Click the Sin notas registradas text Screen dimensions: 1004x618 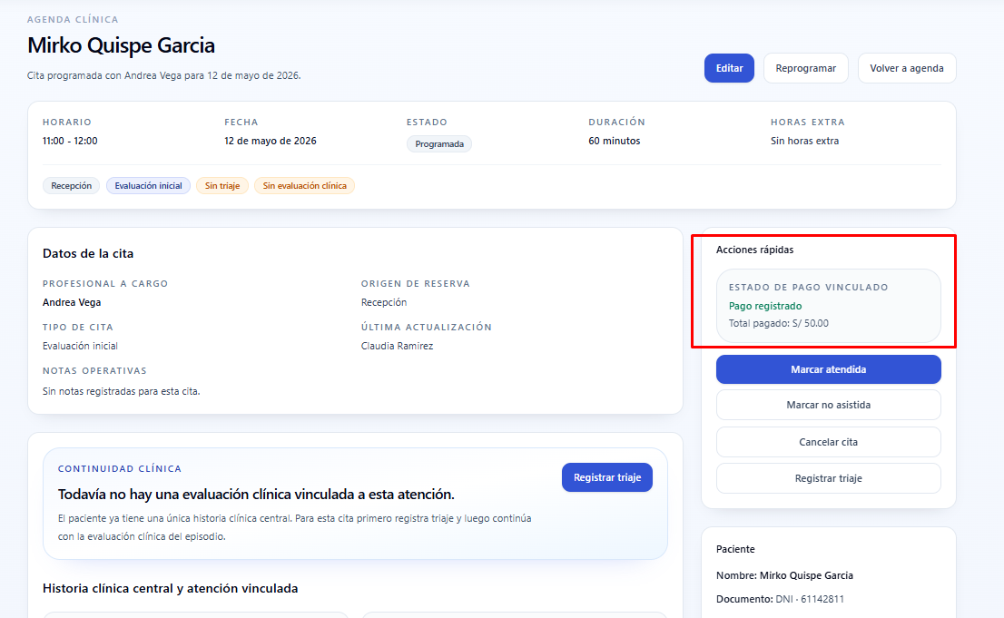click(x=121, y=391)
